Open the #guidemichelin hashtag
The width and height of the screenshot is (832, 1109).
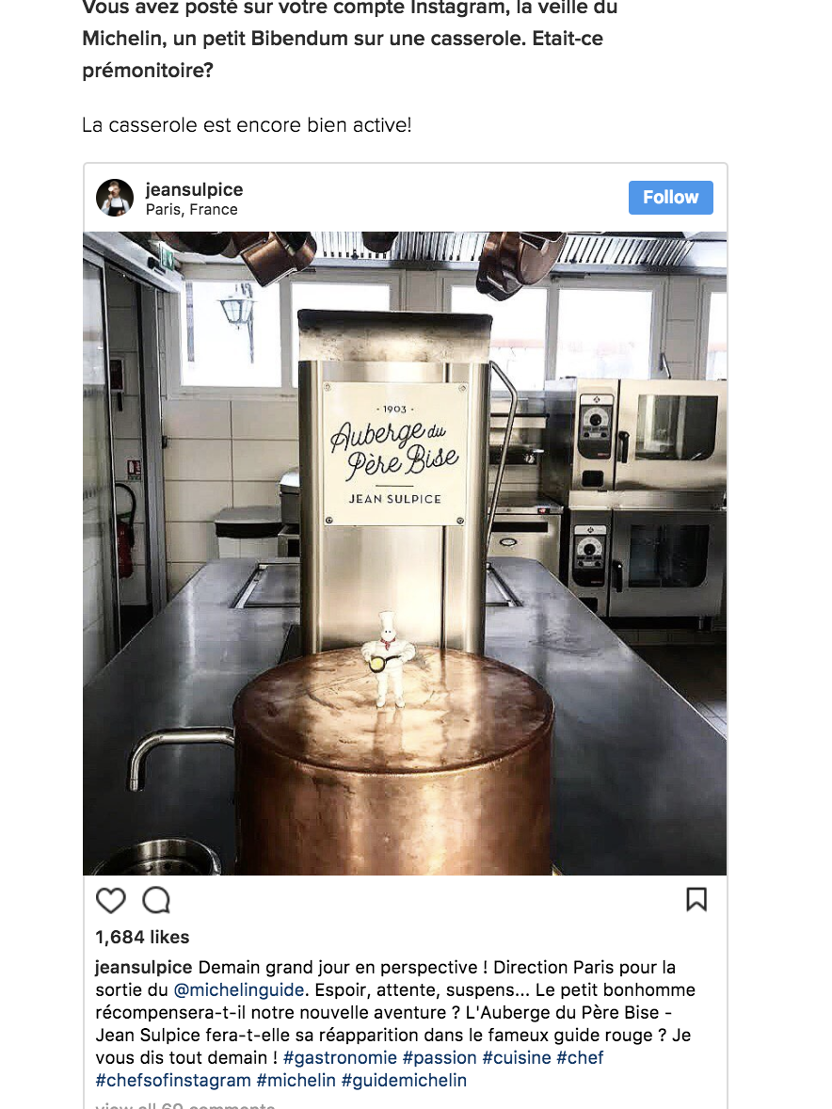click(405, 1080)
